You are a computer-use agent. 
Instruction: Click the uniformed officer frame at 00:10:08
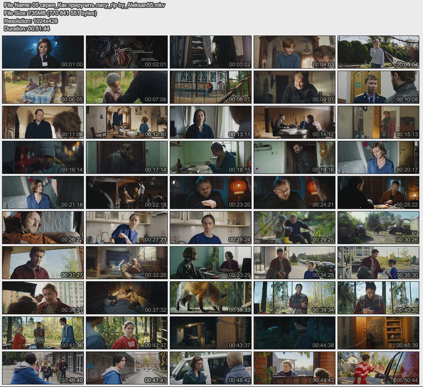378,87
